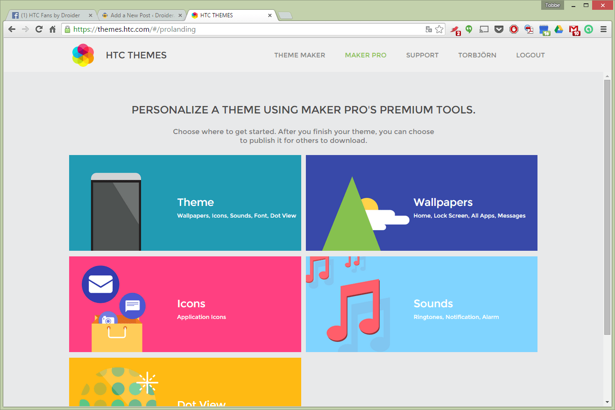The height and width of the screenshot is (410, 615).
Task: Open the Adobe Acrobat extension
Action: point(528,29)
